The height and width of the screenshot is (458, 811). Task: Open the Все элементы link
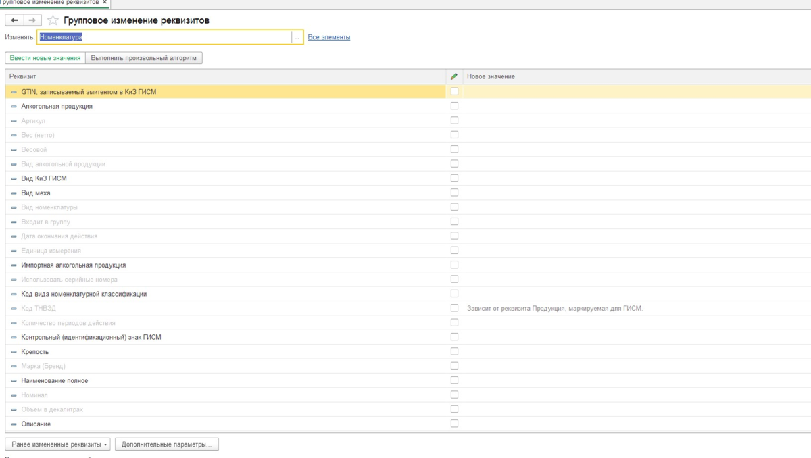coord(329,37)
